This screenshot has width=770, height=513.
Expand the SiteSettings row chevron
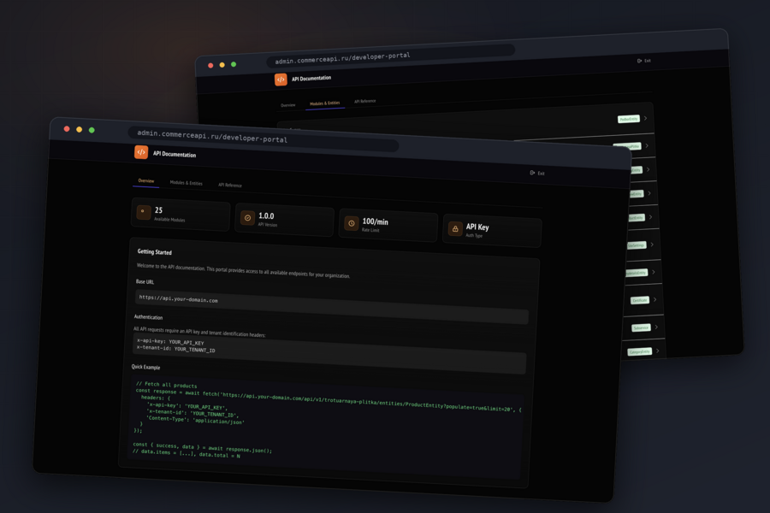pos(652,245)
